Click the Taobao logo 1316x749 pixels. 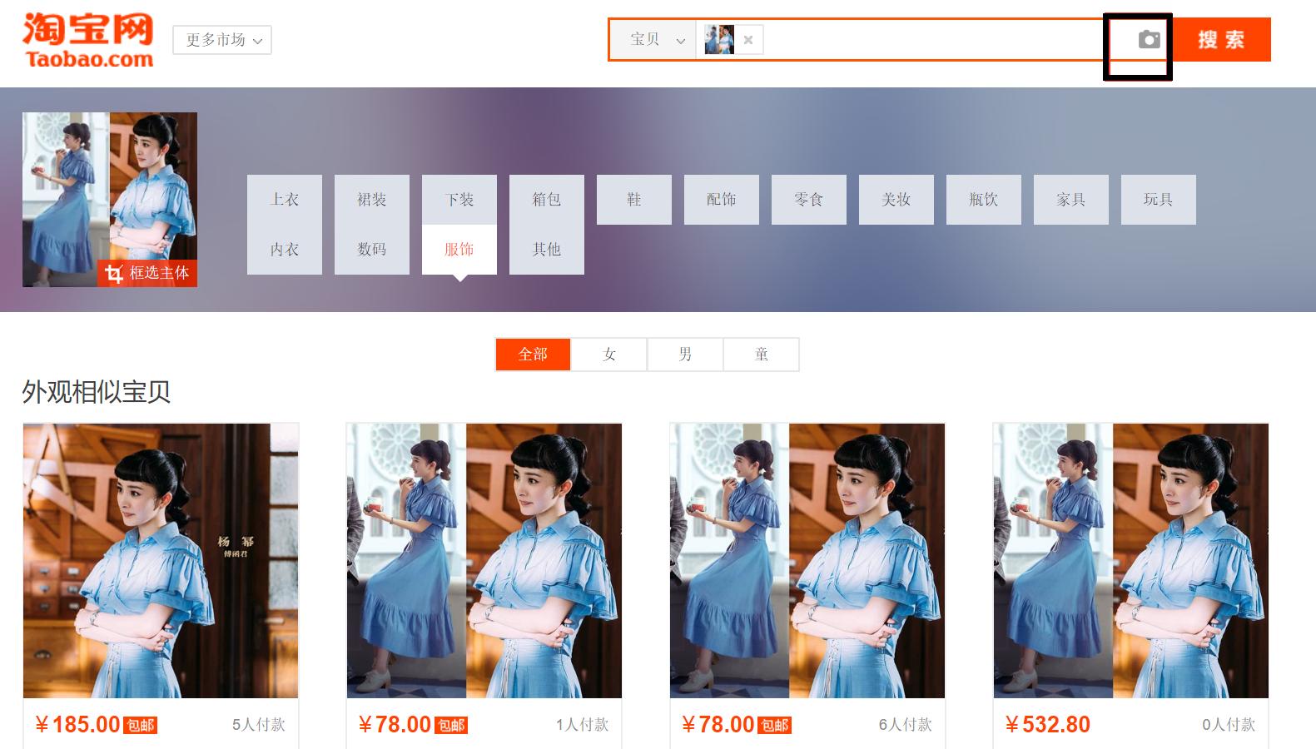88,40
